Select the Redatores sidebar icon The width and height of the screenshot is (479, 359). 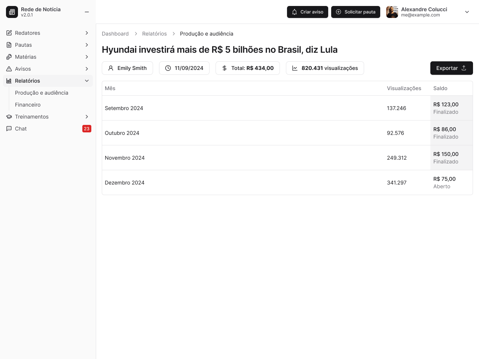9,33
